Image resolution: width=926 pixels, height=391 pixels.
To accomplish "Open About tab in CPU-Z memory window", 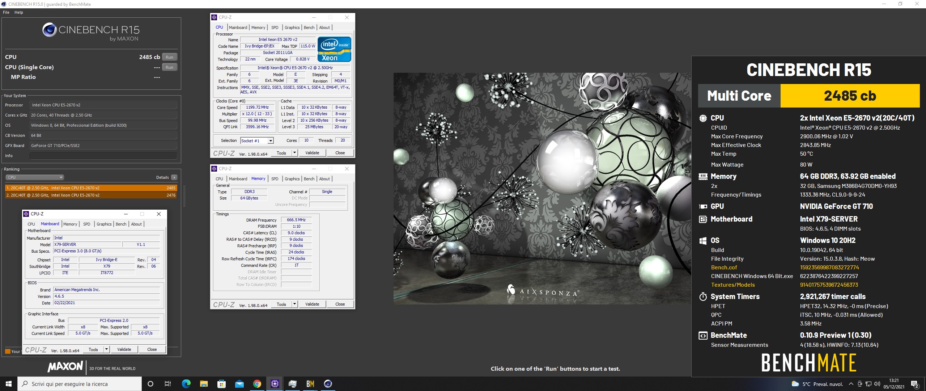I will click(x=324, y=179).
